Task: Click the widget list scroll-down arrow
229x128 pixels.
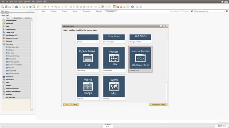Action: point(167,102)
